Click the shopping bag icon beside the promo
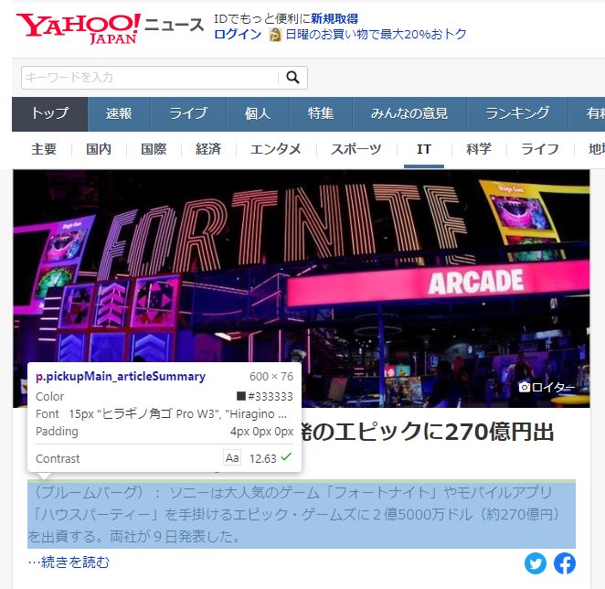 275,35
